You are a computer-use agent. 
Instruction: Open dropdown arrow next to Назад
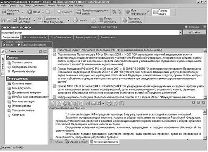pyautogui.click(x=43, y=12)
